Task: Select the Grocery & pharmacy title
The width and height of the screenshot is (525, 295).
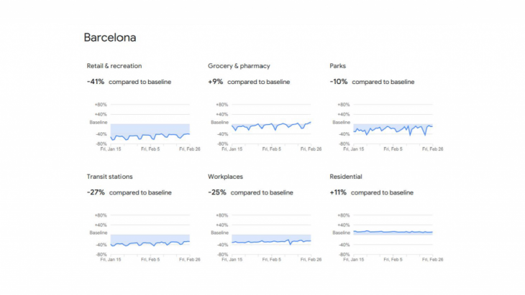Action: point(237,66)
